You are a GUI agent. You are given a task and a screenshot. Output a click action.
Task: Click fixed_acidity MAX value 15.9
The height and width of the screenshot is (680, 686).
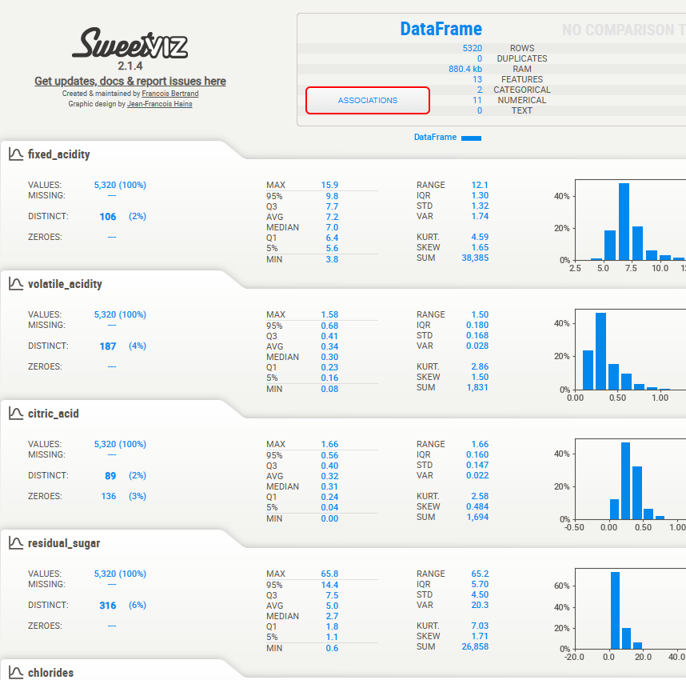click(329, 185)
